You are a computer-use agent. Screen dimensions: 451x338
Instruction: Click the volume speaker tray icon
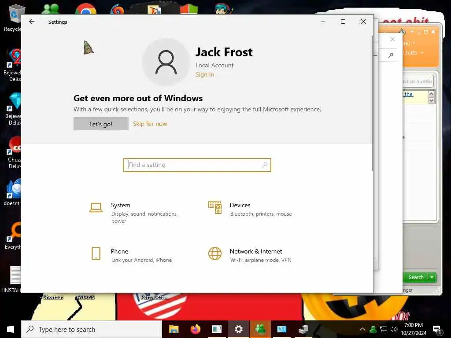(394, 329)
